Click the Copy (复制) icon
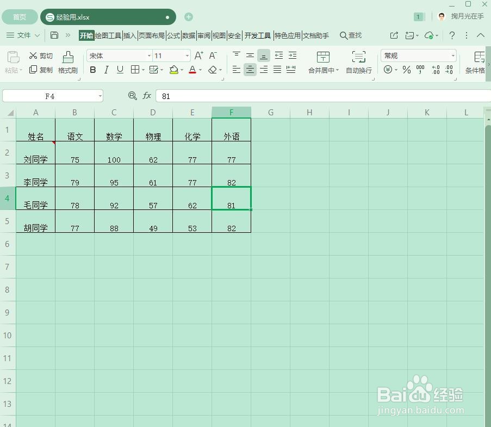Viewport: 491px width, 427px height. click(x=33, y=70)
